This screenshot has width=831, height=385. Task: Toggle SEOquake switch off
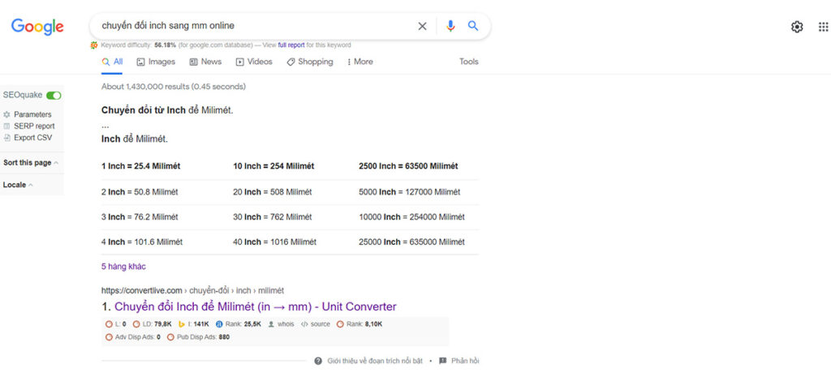point(54,96)
